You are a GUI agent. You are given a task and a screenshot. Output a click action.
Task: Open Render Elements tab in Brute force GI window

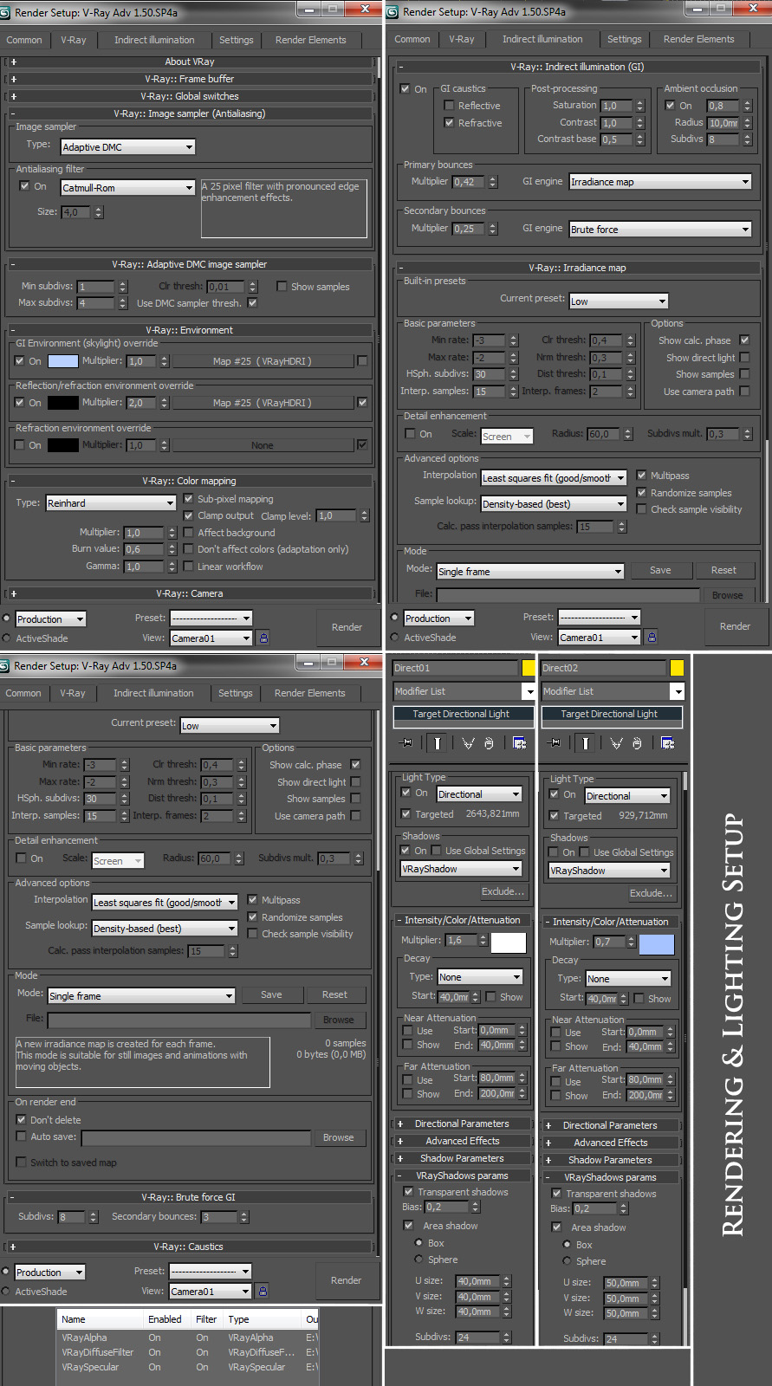pos(310,693)
